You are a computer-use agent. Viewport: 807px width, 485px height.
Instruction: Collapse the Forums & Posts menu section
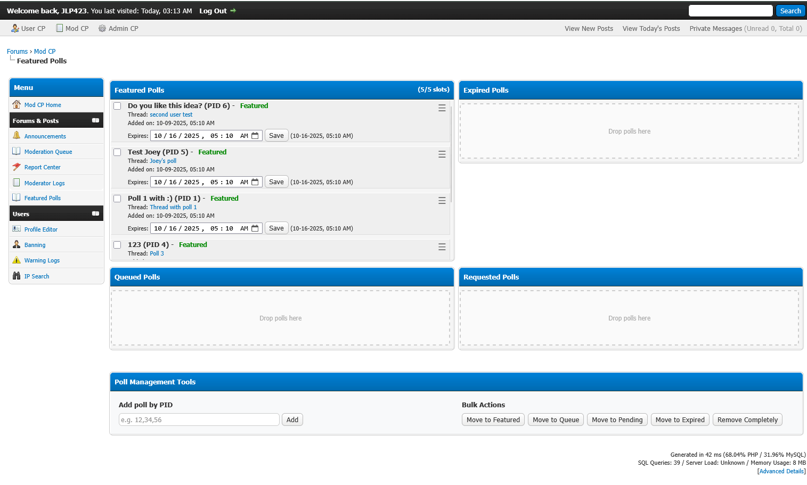pos(95,121)
